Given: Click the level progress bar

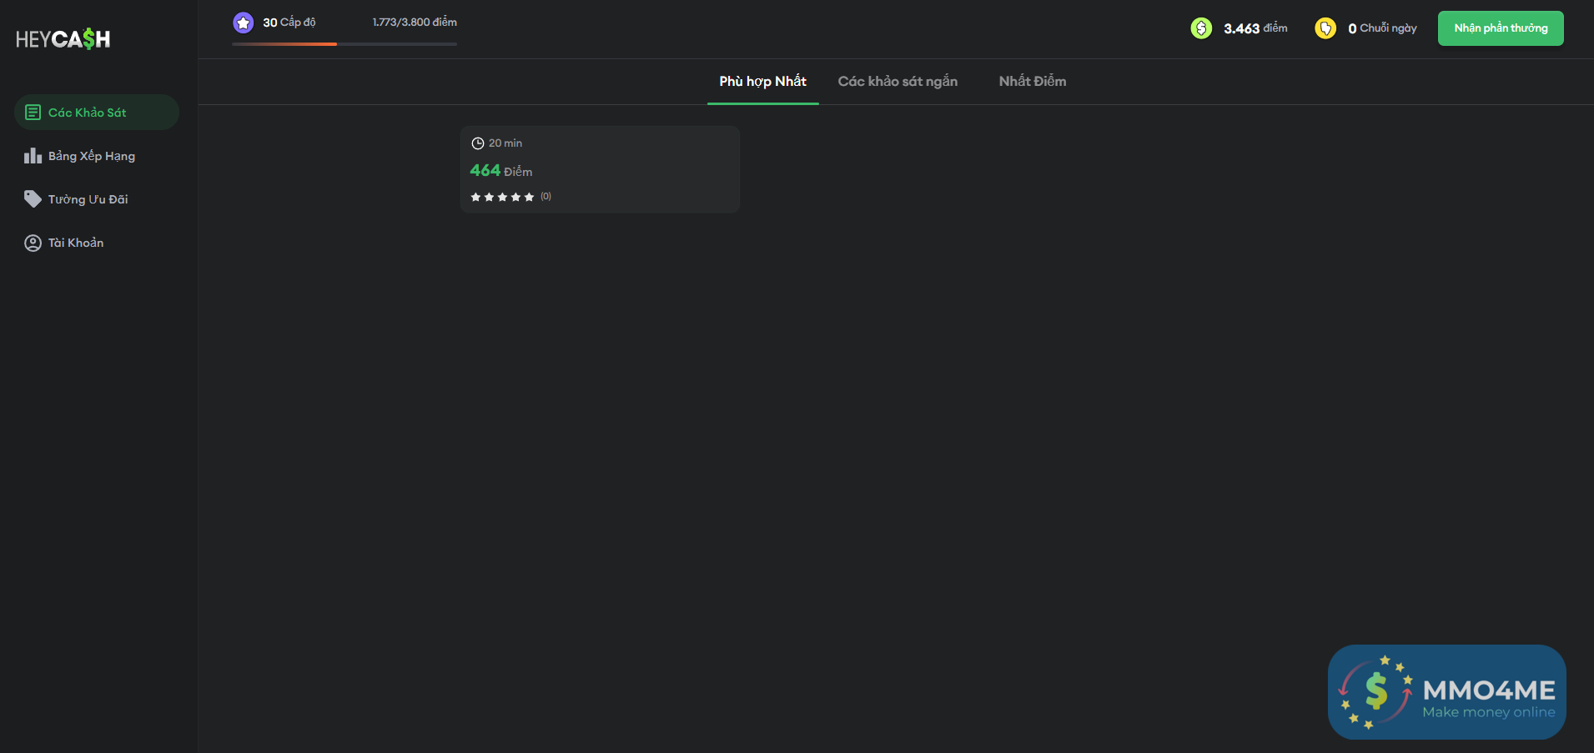Looking at the screenshot, I should [x=344, y=43].
